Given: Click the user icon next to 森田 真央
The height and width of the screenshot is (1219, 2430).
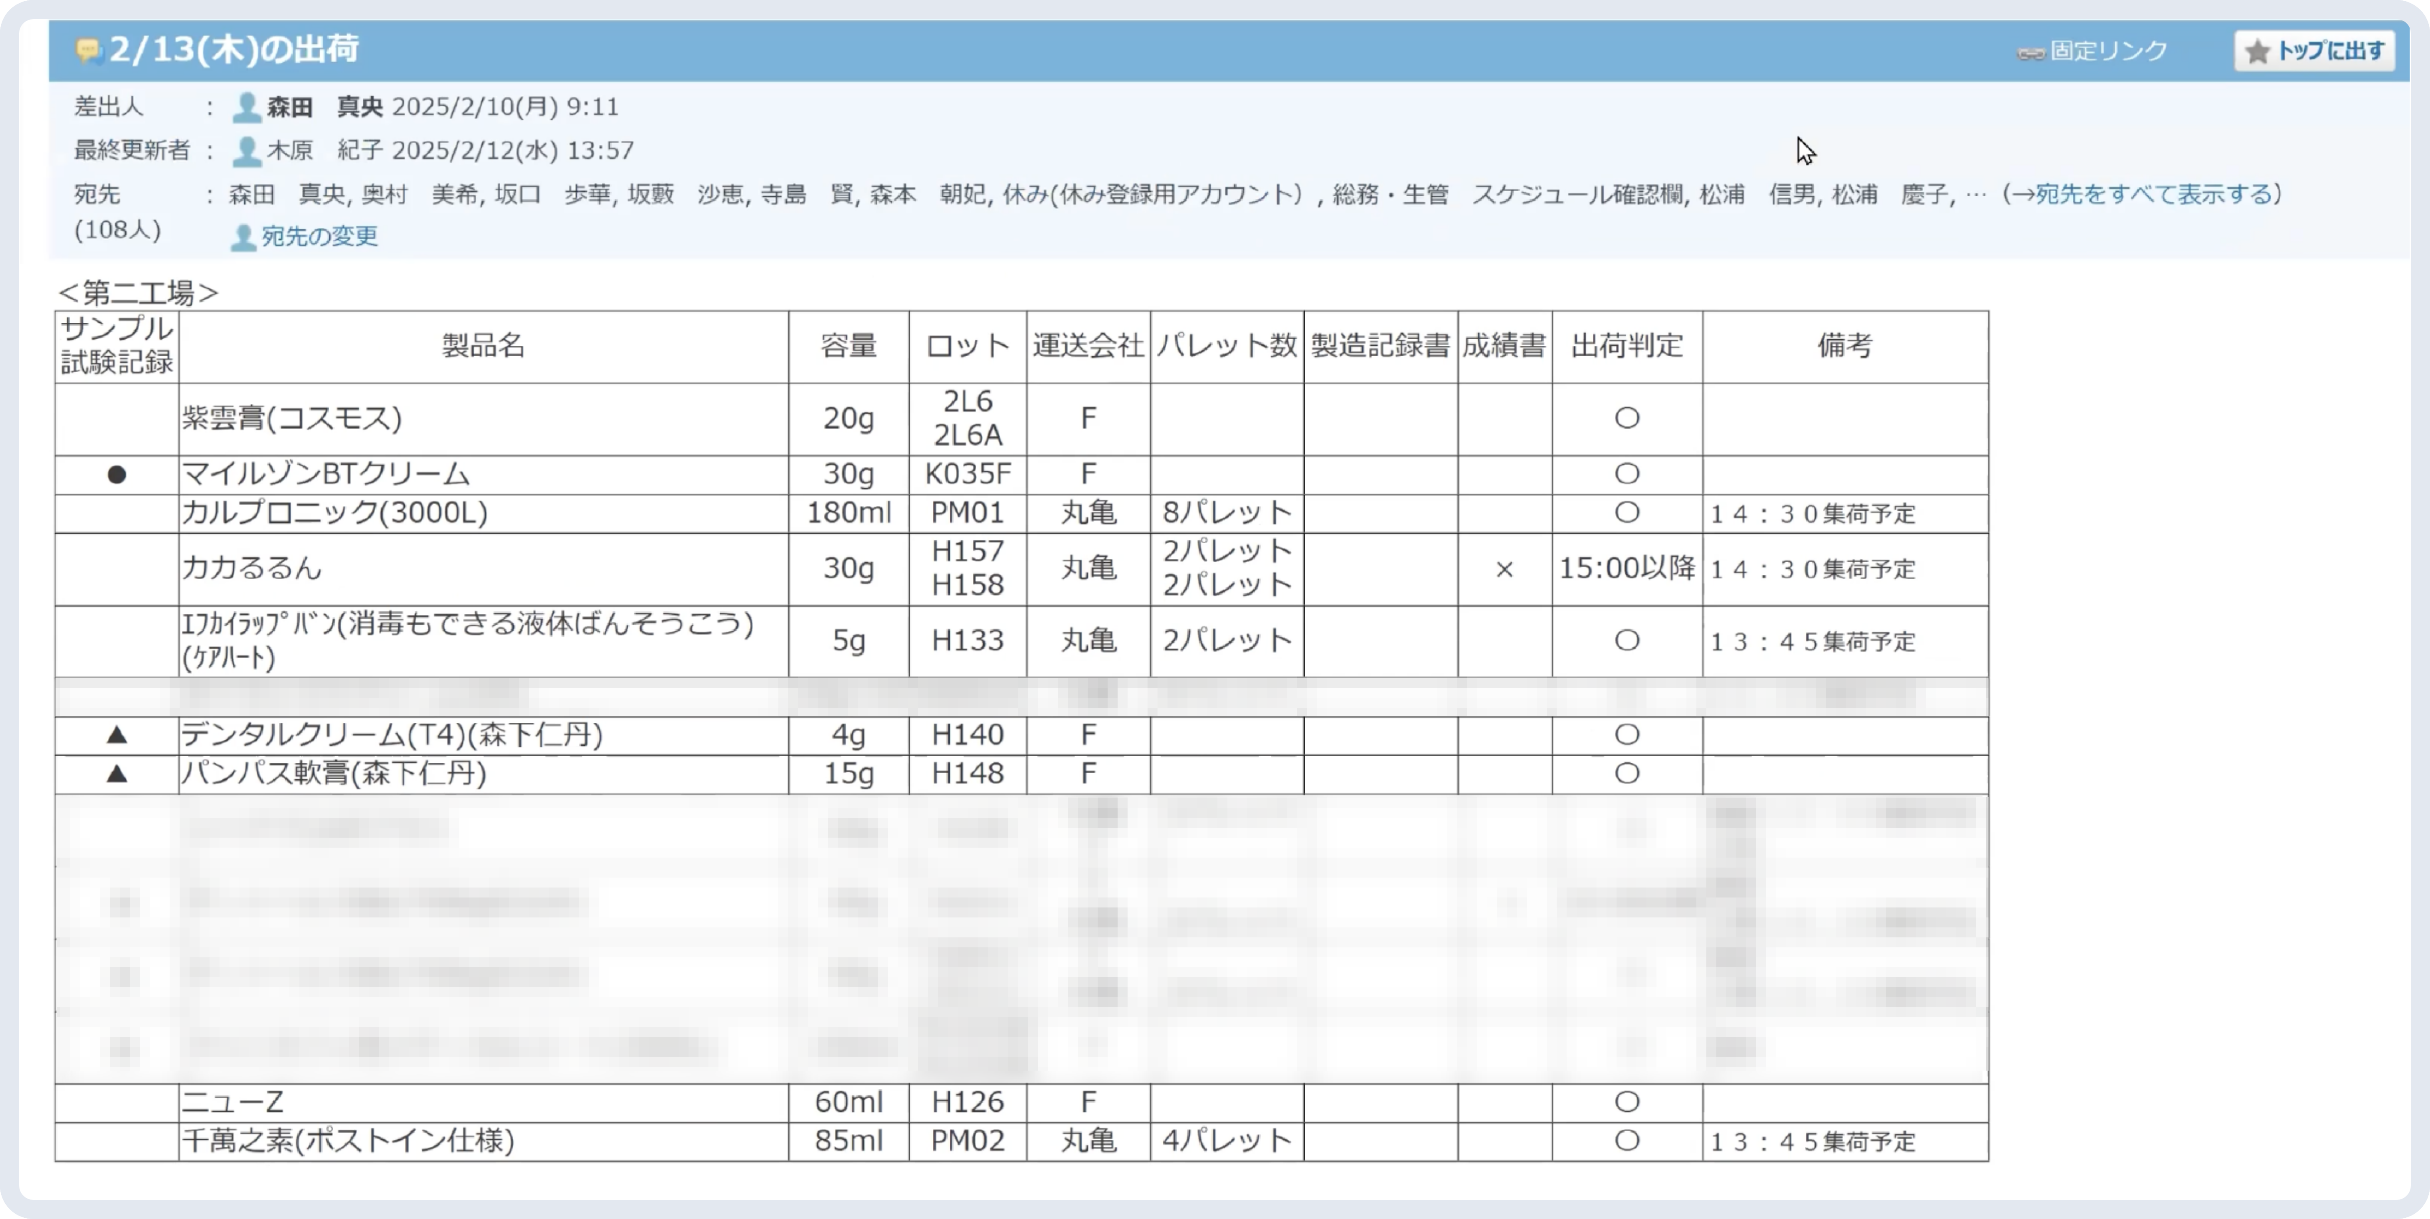Looking at the screenshot, I should point(246,107).
